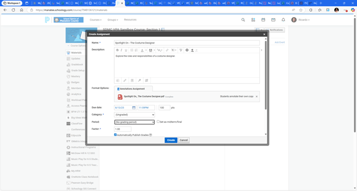Click the Name field for the assignment

click(187, 42)
